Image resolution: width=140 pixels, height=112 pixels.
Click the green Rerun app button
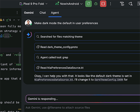pos(88,4)
